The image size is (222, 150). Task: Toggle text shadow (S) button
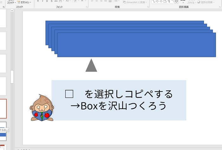(52, 1)
